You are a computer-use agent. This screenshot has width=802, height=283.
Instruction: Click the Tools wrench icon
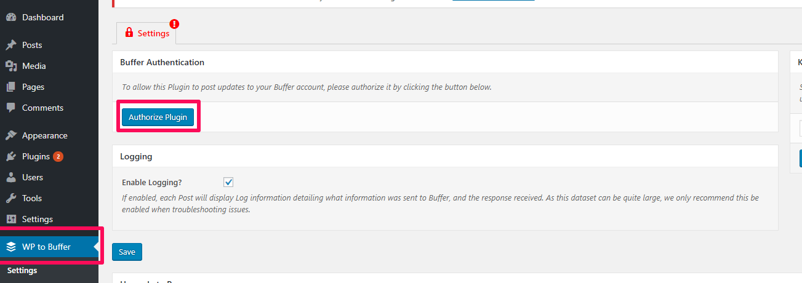(x=10, y=198)
